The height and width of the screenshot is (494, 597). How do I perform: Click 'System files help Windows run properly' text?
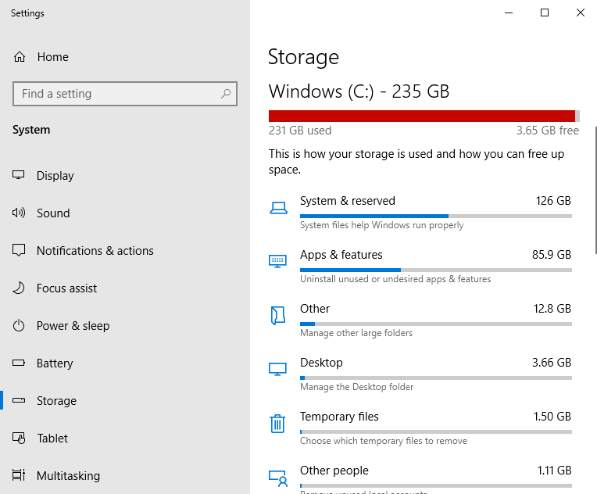pos(382,225)
